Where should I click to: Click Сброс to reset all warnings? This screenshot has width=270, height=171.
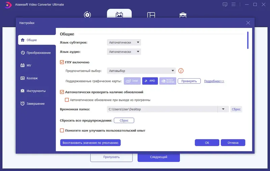click(x=124, y=120)
